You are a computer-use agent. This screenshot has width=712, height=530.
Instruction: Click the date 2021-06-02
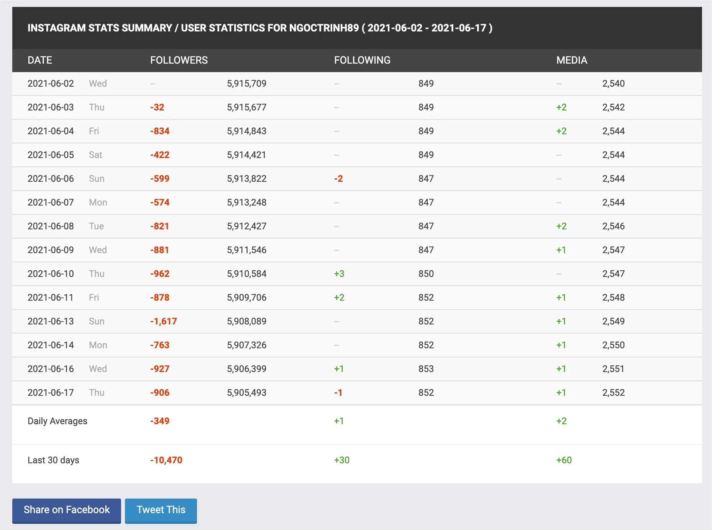click(x=51, y=83)
